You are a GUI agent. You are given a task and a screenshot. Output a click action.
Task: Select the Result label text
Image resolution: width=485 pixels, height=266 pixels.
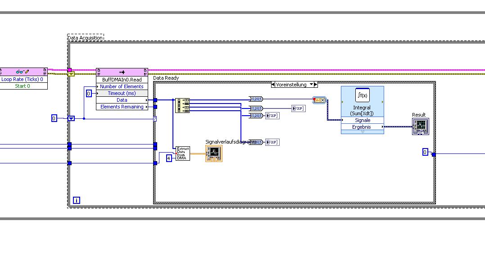[419, 115]
